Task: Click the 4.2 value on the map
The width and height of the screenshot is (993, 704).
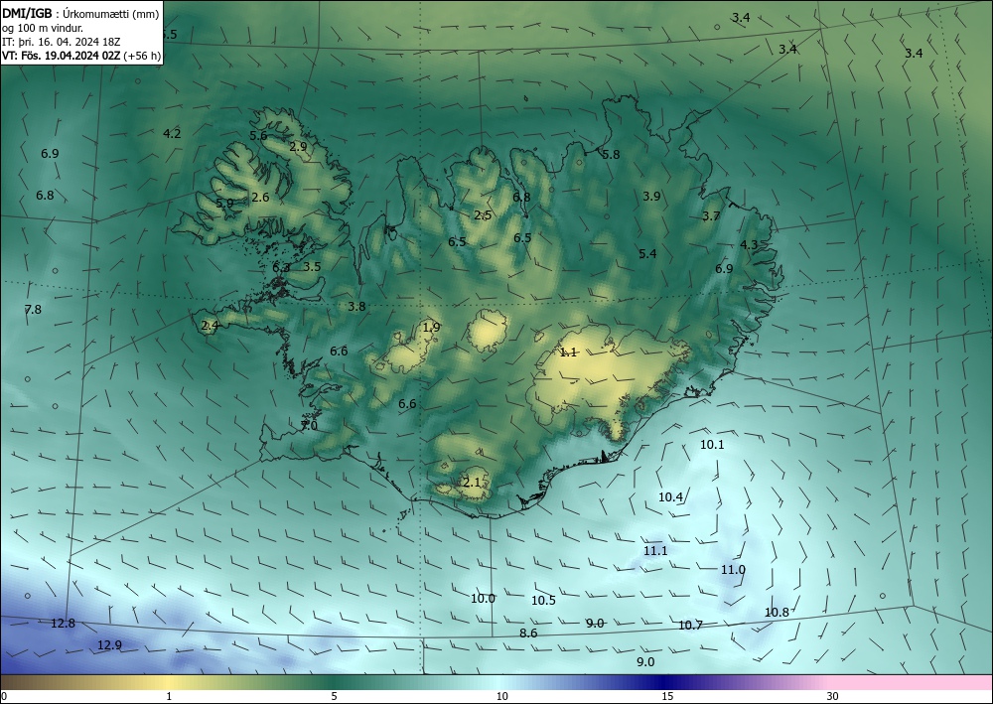Action: point(172,134)
